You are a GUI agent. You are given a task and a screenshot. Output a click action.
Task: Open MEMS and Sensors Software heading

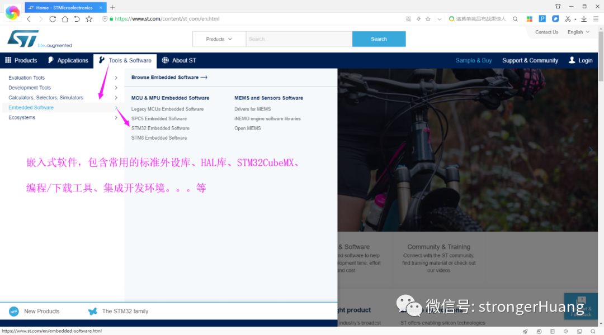pyautogui.click(x=268, y=98)
